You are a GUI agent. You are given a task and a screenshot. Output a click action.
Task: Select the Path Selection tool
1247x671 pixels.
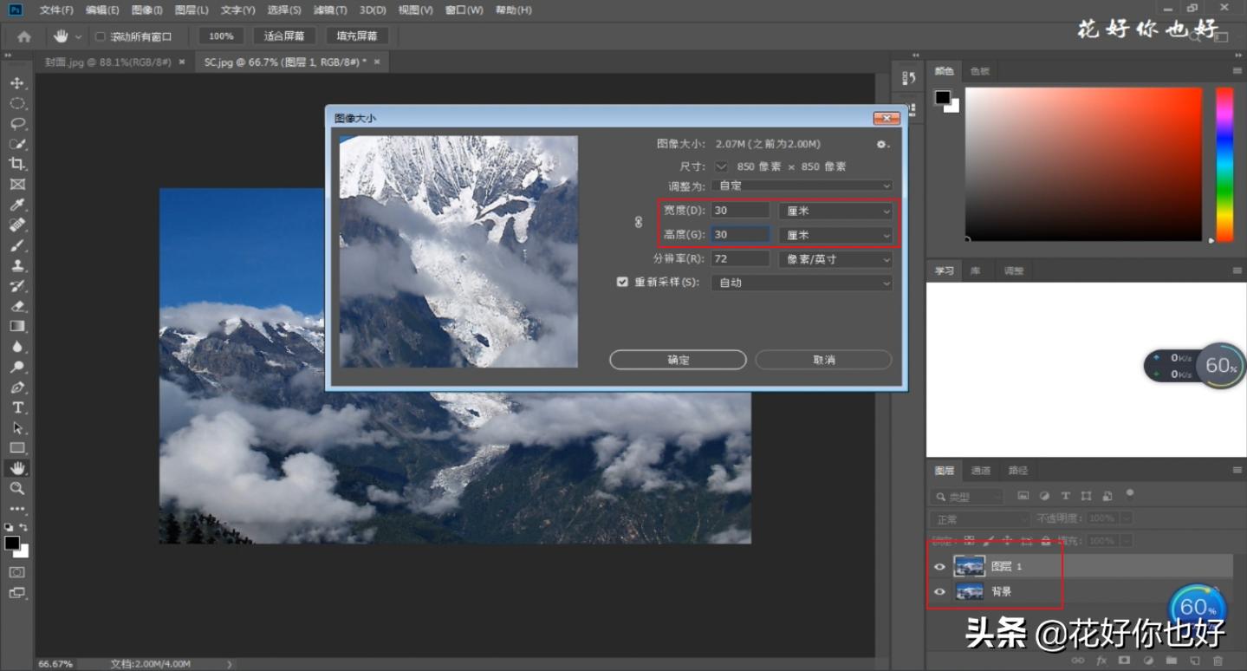point(16,427)
